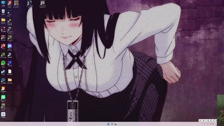Launch Steam from desktop
The width and height of the screenshot is (224, 126).
[3, 72]
